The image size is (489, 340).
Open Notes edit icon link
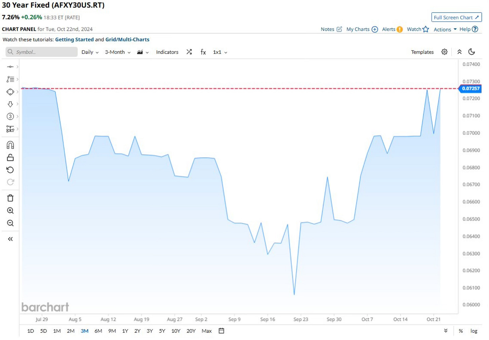pos(331,29)
